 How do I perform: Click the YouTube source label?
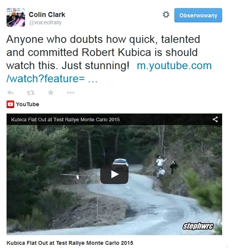click(27, 104)
